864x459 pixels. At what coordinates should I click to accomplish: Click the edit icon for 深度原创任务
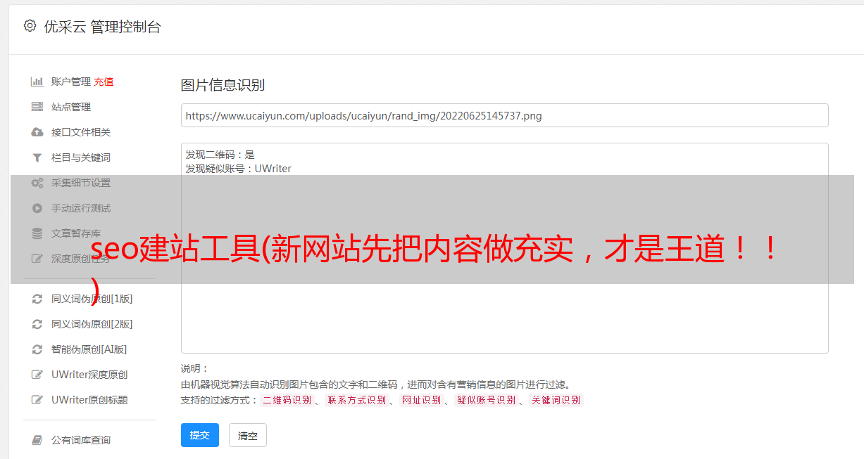pyautogui.click(x=37, y=259)
